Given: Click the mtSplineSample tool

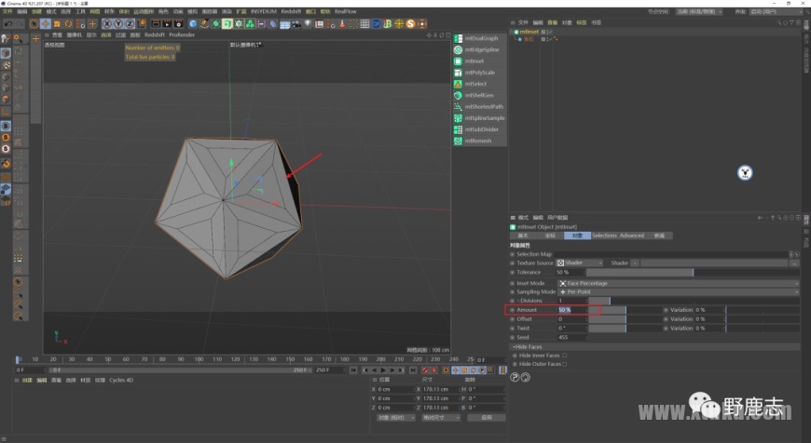Looking at the screenshot, I should point(479,117).
